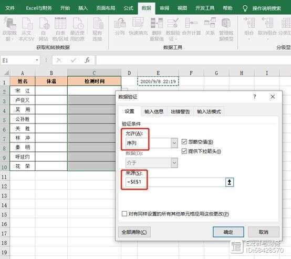Click the formula bar confirm checkmark icon
Image resolution: width=291 pixels, height=259 pixels.
click(74, 60)
